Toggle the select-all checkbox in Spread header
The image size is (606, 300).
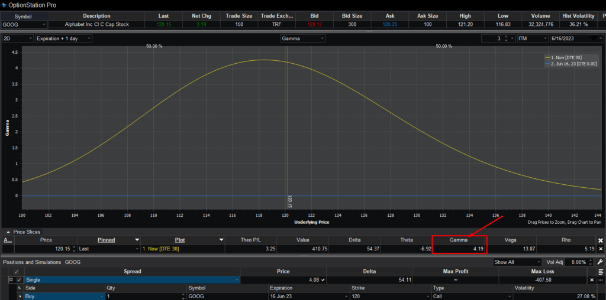pos(16,271)
